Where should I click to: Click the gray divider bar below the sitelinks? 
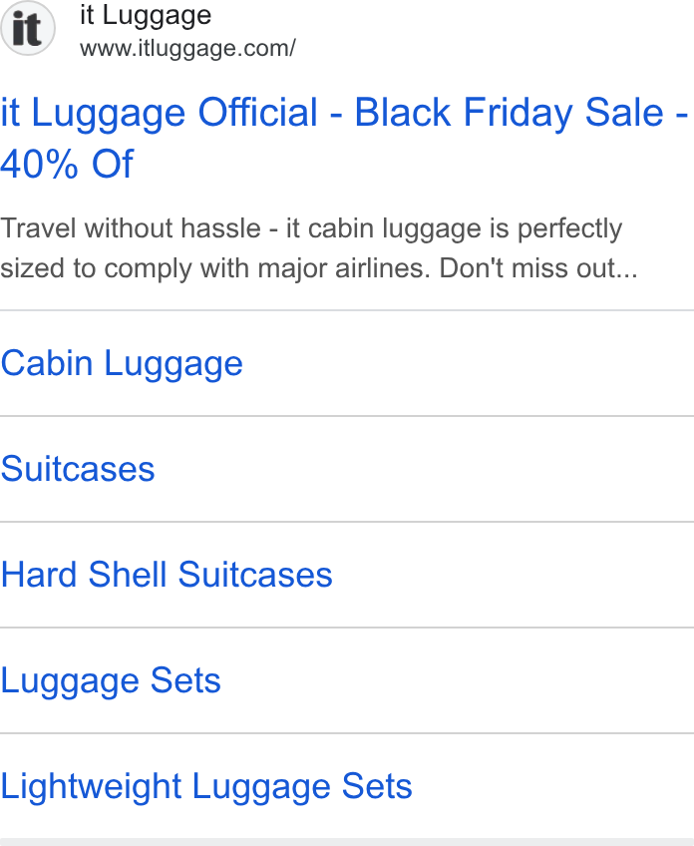coord(347,842)
